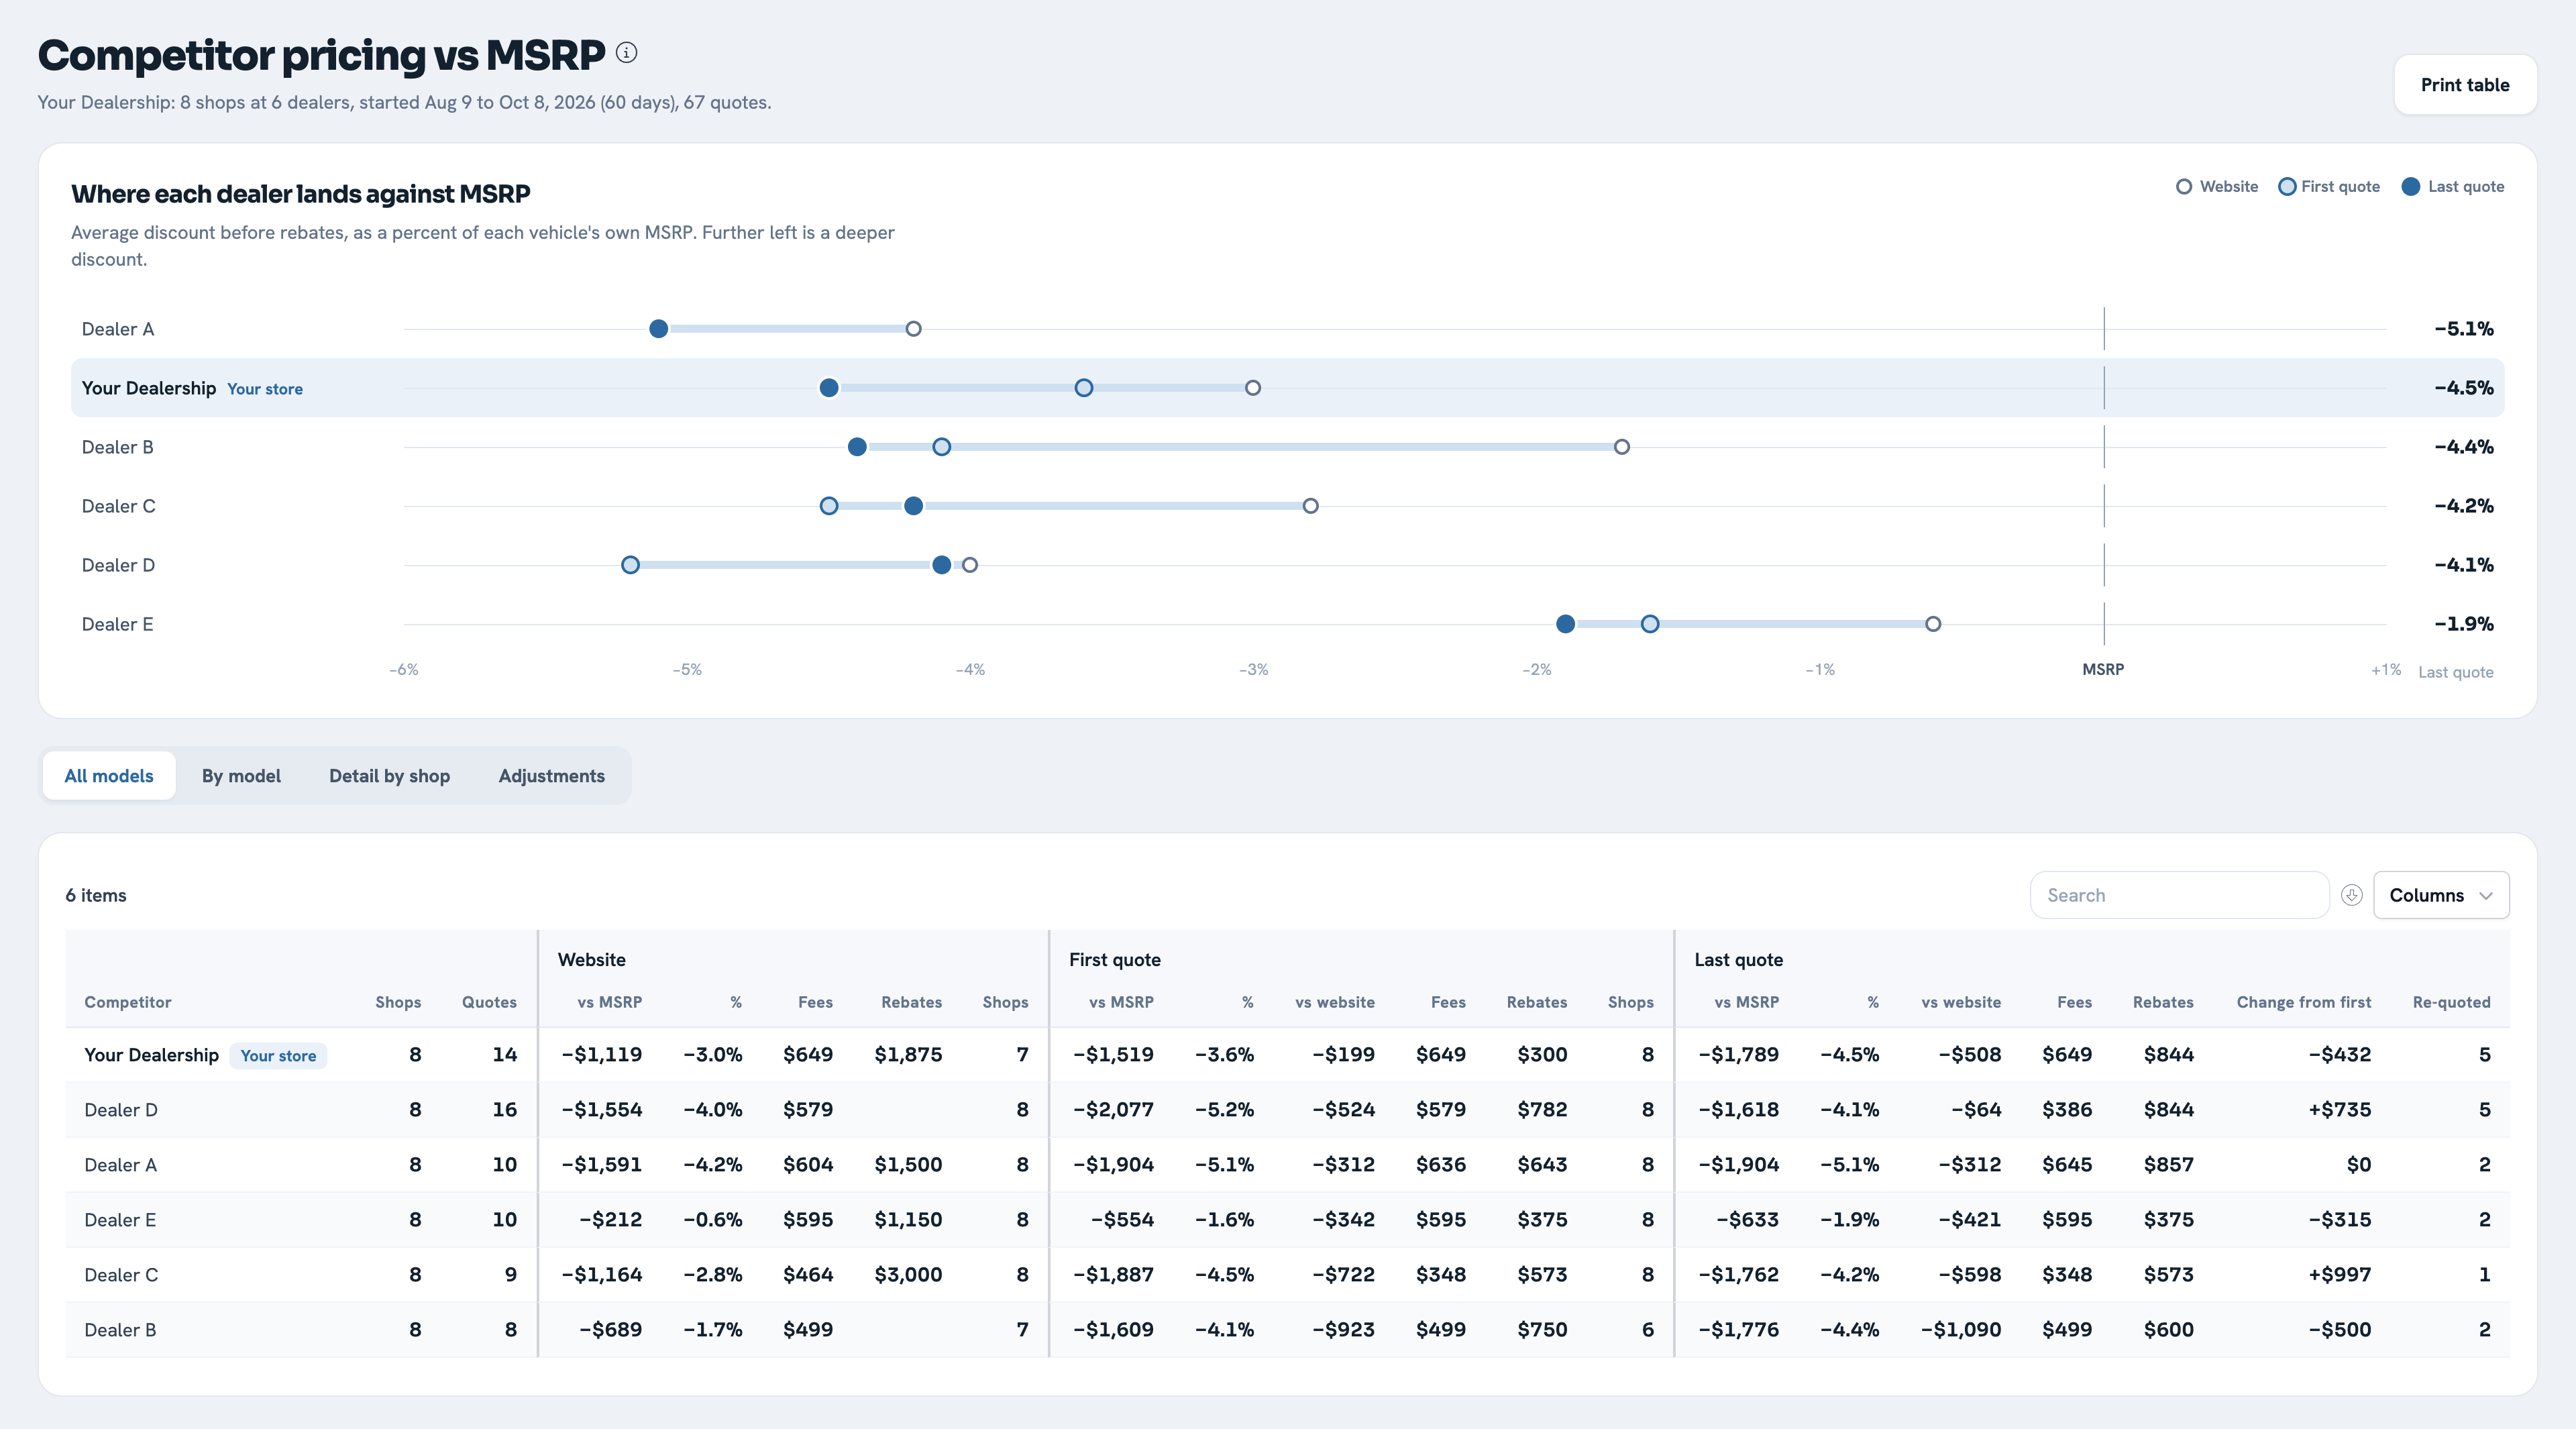Click the Last quote legend marker
The height and width of the screenshot is (1429, 2576).
point(2411,187)
